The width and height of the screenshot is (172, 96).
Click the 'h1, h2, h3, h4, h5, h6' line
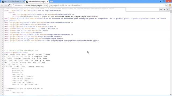[x=26, y=57]
